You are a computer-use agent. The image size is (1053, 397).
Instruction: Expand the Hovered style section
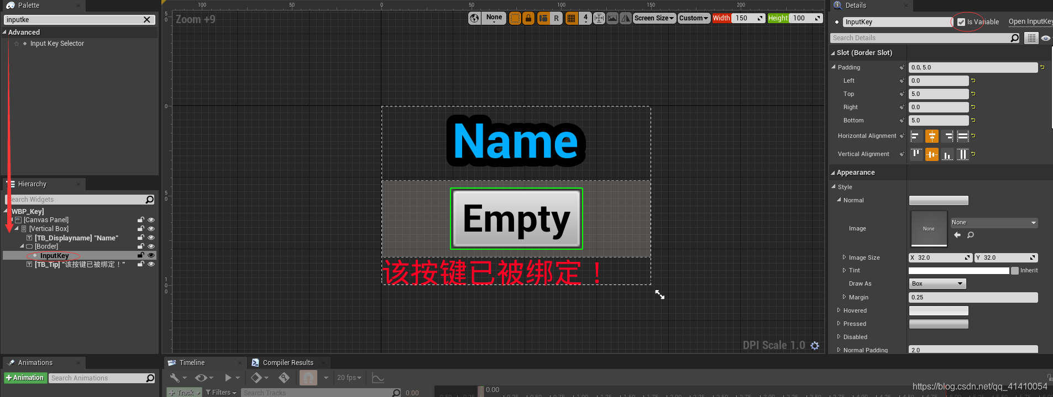tap(839, 310)
